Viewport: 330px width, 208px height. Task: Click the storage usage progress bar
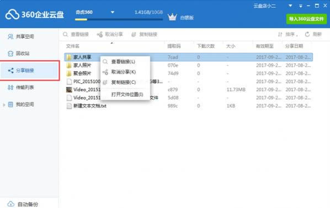click(119, 19)
